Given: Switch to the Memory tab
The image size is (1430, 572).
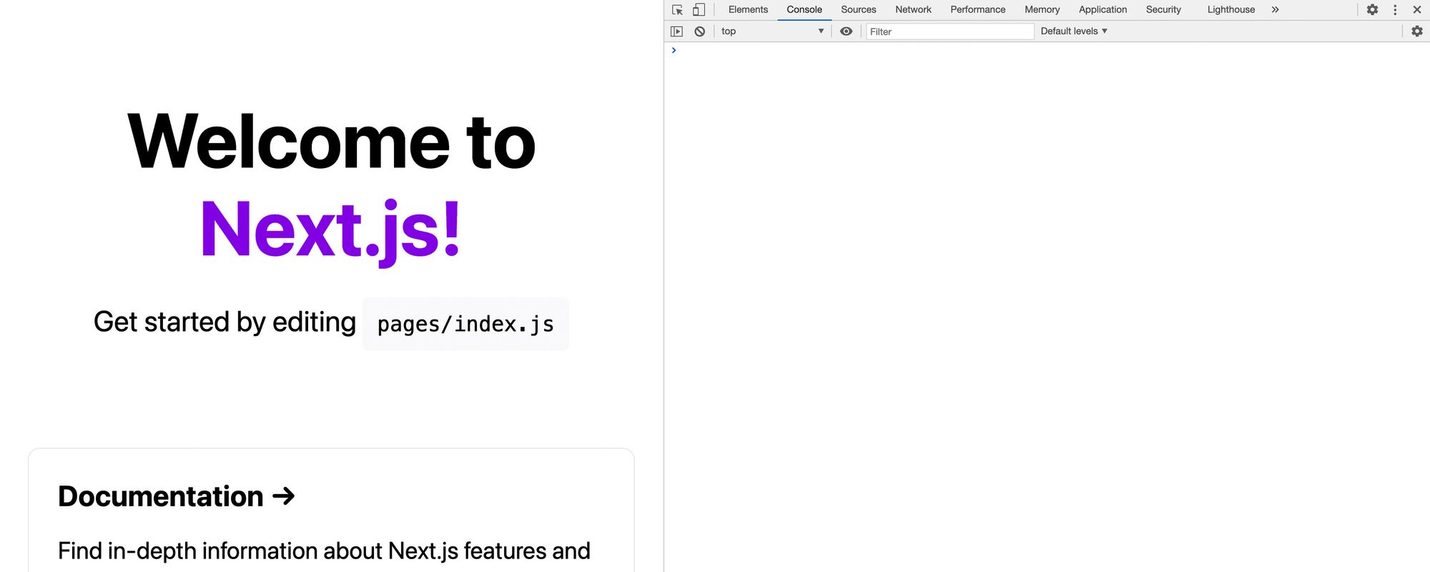Looking at the screenshot, I should click(1042, 10).
